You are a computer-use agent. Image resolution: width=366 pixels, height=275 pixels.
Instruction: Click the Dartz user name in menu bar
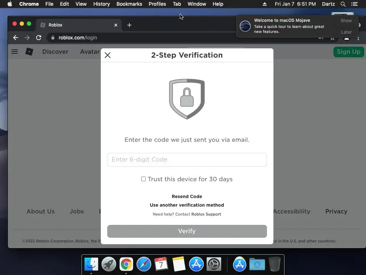point(328,4)
